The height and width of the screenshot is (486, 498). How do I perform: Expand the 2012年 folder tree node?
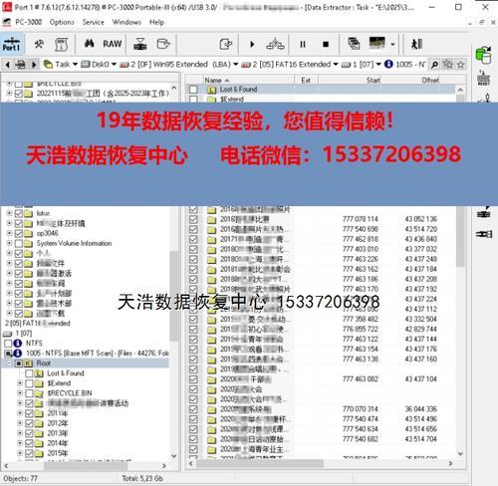coord(20,423)
